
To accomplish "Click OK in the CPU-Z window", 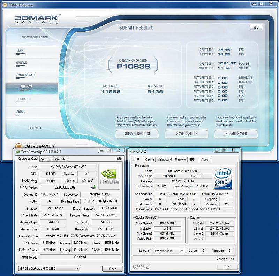I will (227, 267).
